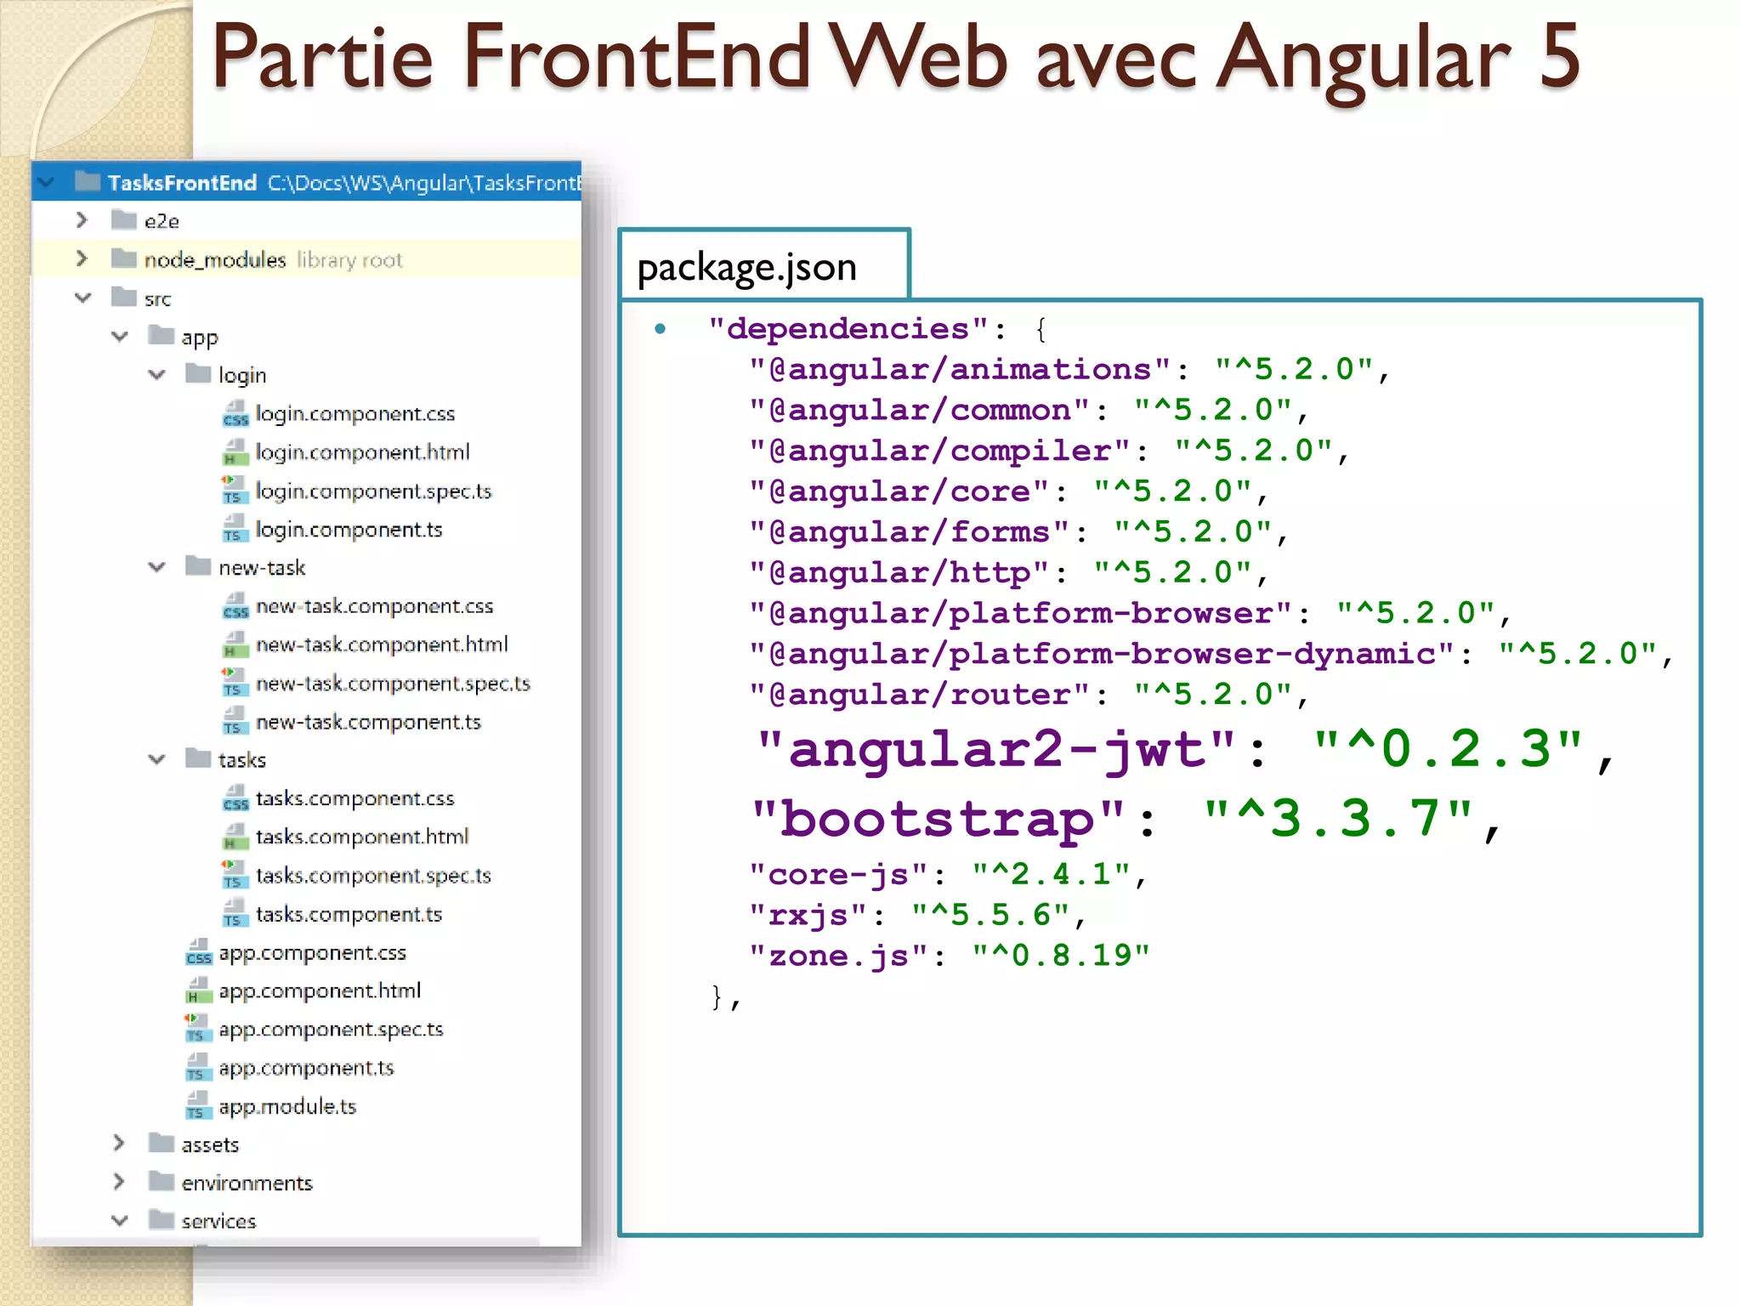Open new-task.component.html file name
Screen dimensions: 1741x1306
point(383,644)
